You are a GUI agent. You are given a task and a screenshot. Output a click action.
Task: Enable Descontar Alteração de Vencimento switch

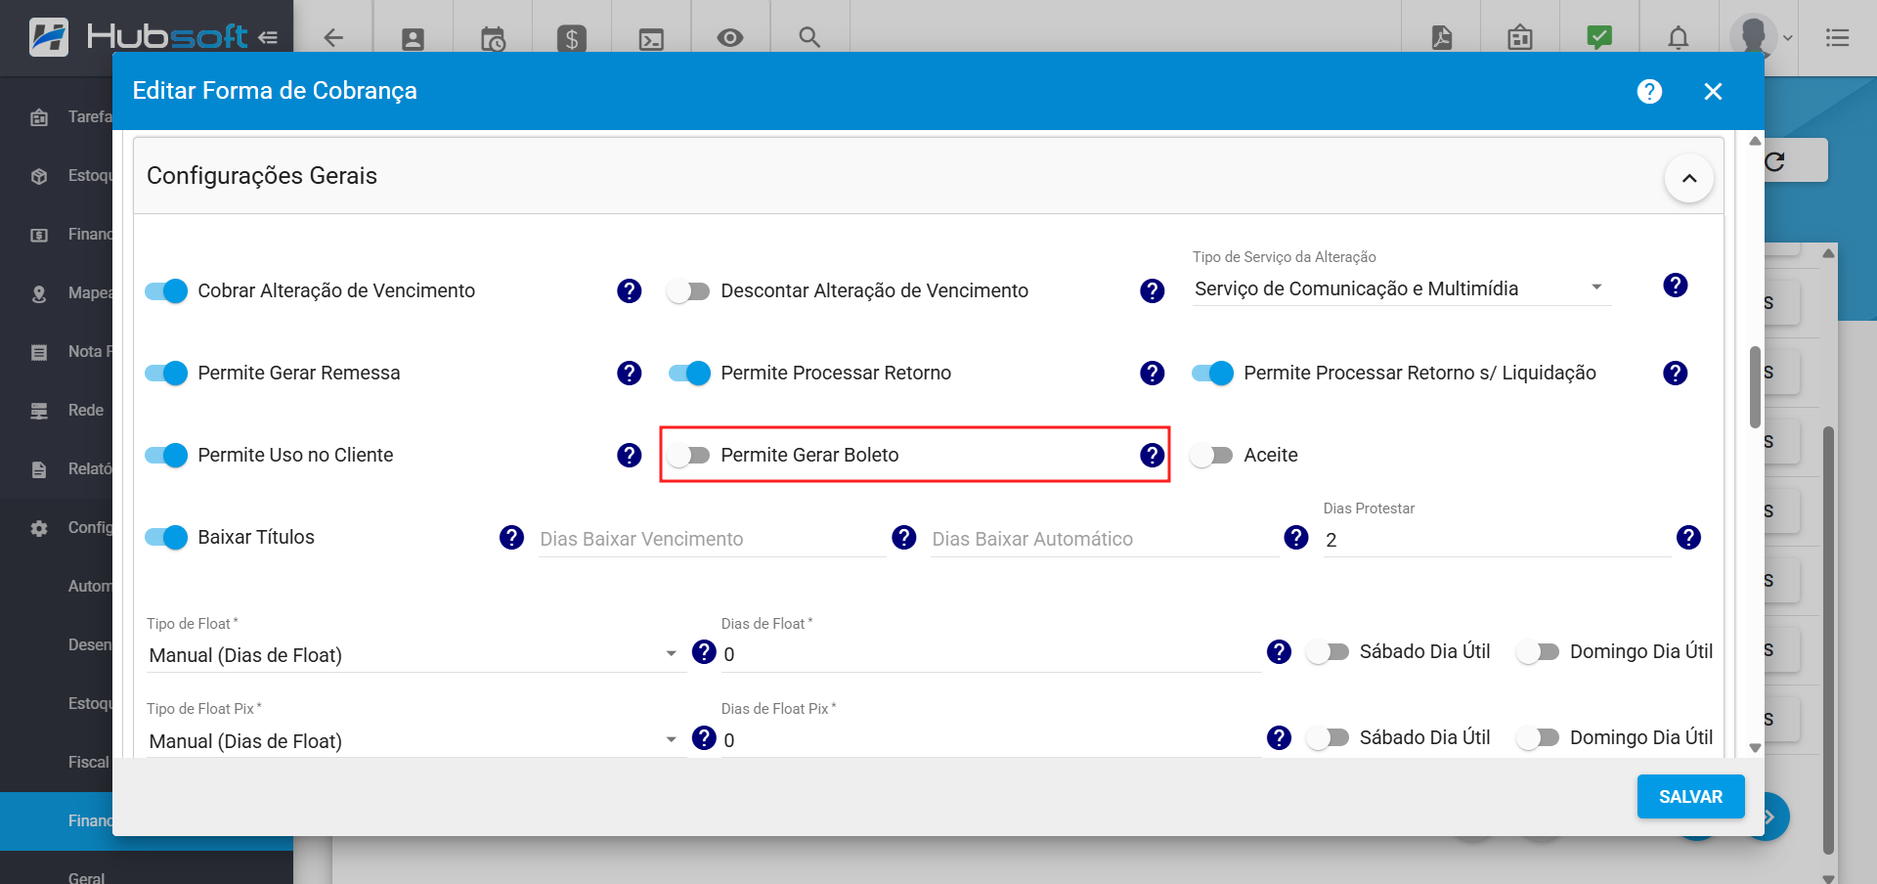689,290
